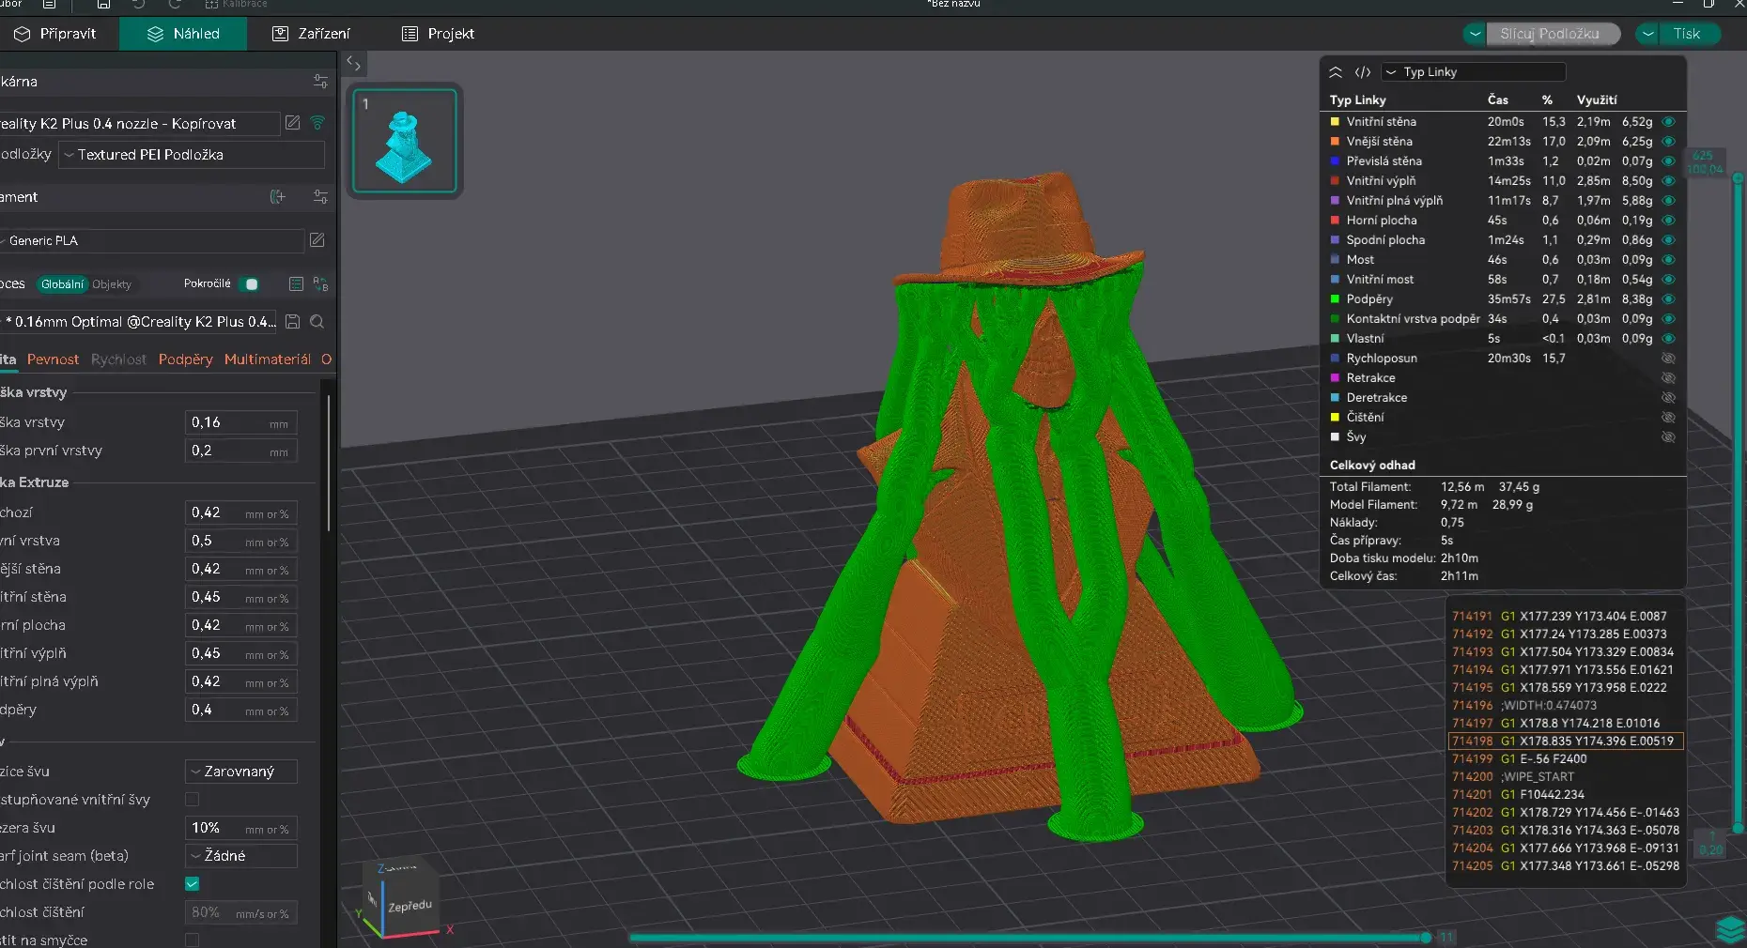Expand the arrow beside the Tisk button
This screenshot has height=948, width=1747.
click(1647, 34)
